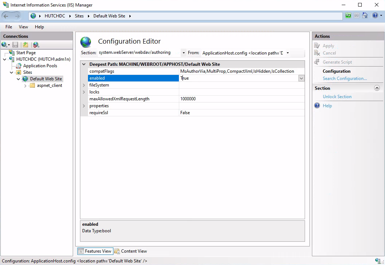Viewport: 385px width, 265px height.
Task: Click Default Web Site in the breadcrumb
Action: point(109,16)
